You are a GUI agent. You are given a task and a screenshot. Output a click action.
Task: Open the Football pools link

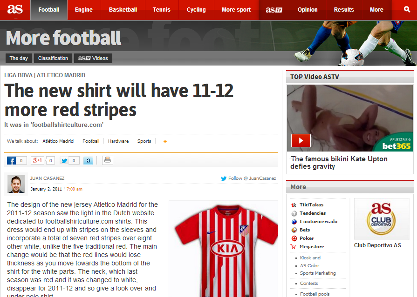[314, 294]
